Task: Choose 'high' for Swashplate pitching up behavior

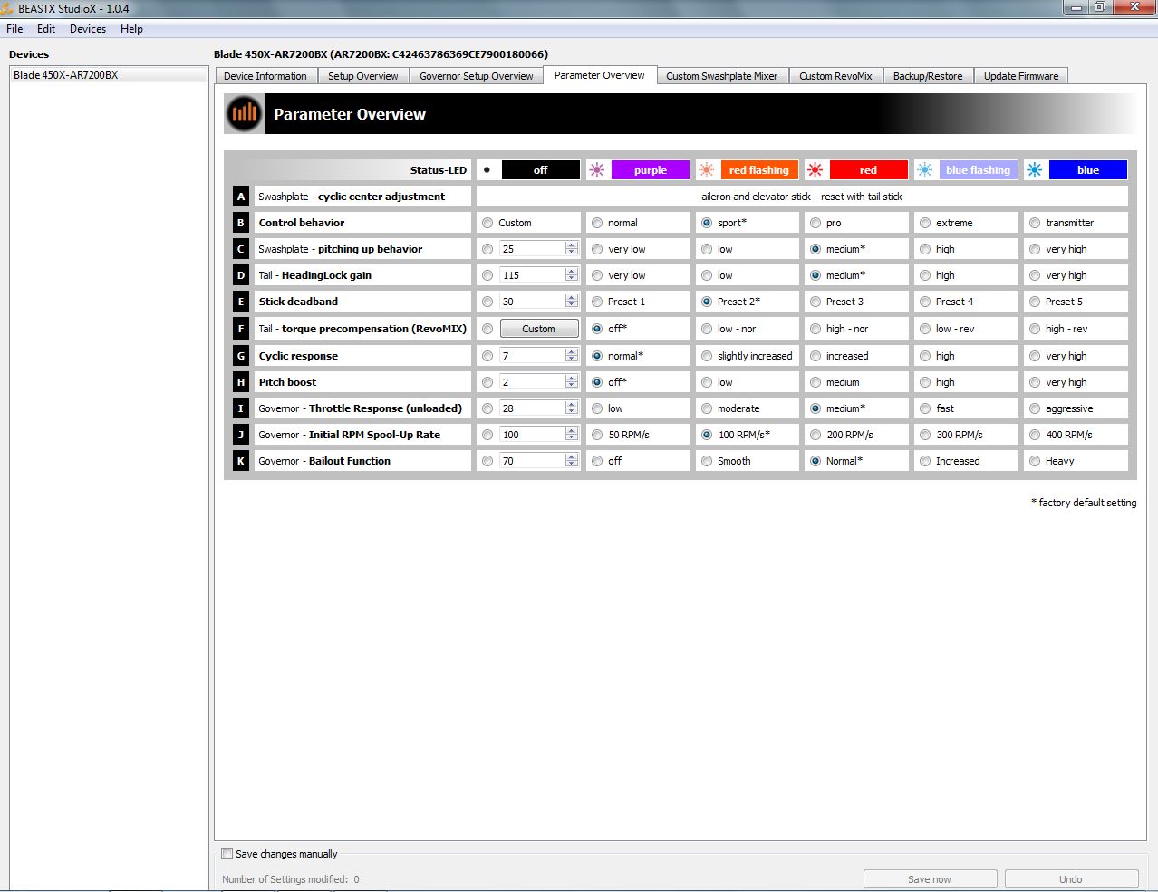Action: tap(925, 249)
